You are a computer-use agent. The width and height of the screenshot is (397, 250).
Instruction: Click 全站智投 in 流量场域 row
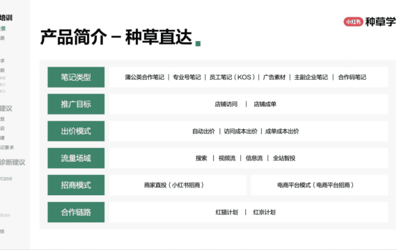(x=284, y=158)
